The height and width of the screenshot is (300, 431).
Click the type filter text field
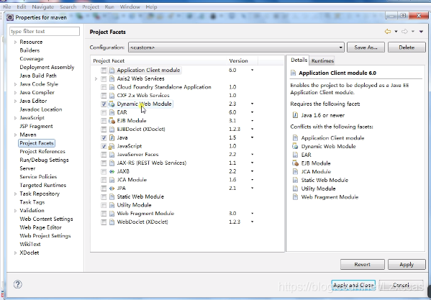[x=45, y=32]
